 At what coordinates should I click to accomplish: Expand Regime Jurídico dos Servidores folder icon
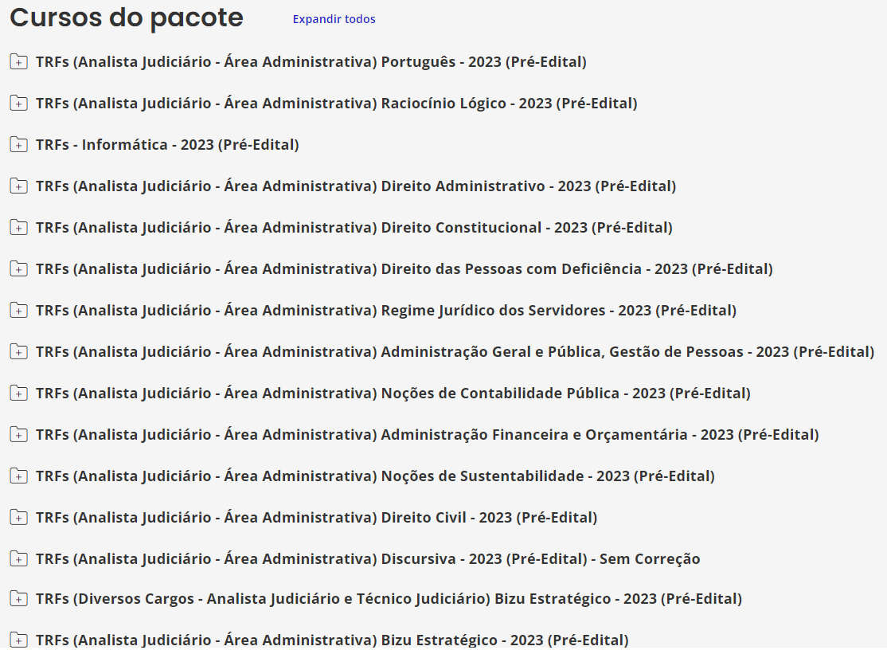[x=18, y=310]
